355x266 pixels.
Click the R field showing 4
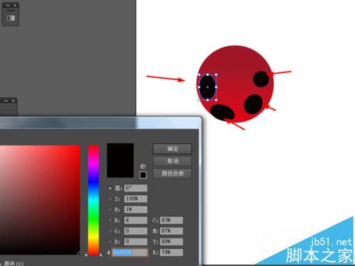tap(136, 221)
